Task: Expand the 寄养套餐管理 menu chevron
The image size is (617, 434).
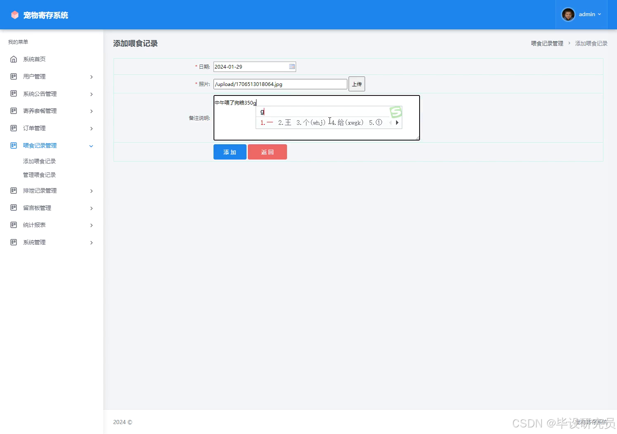Action: [x=91, y=111]
